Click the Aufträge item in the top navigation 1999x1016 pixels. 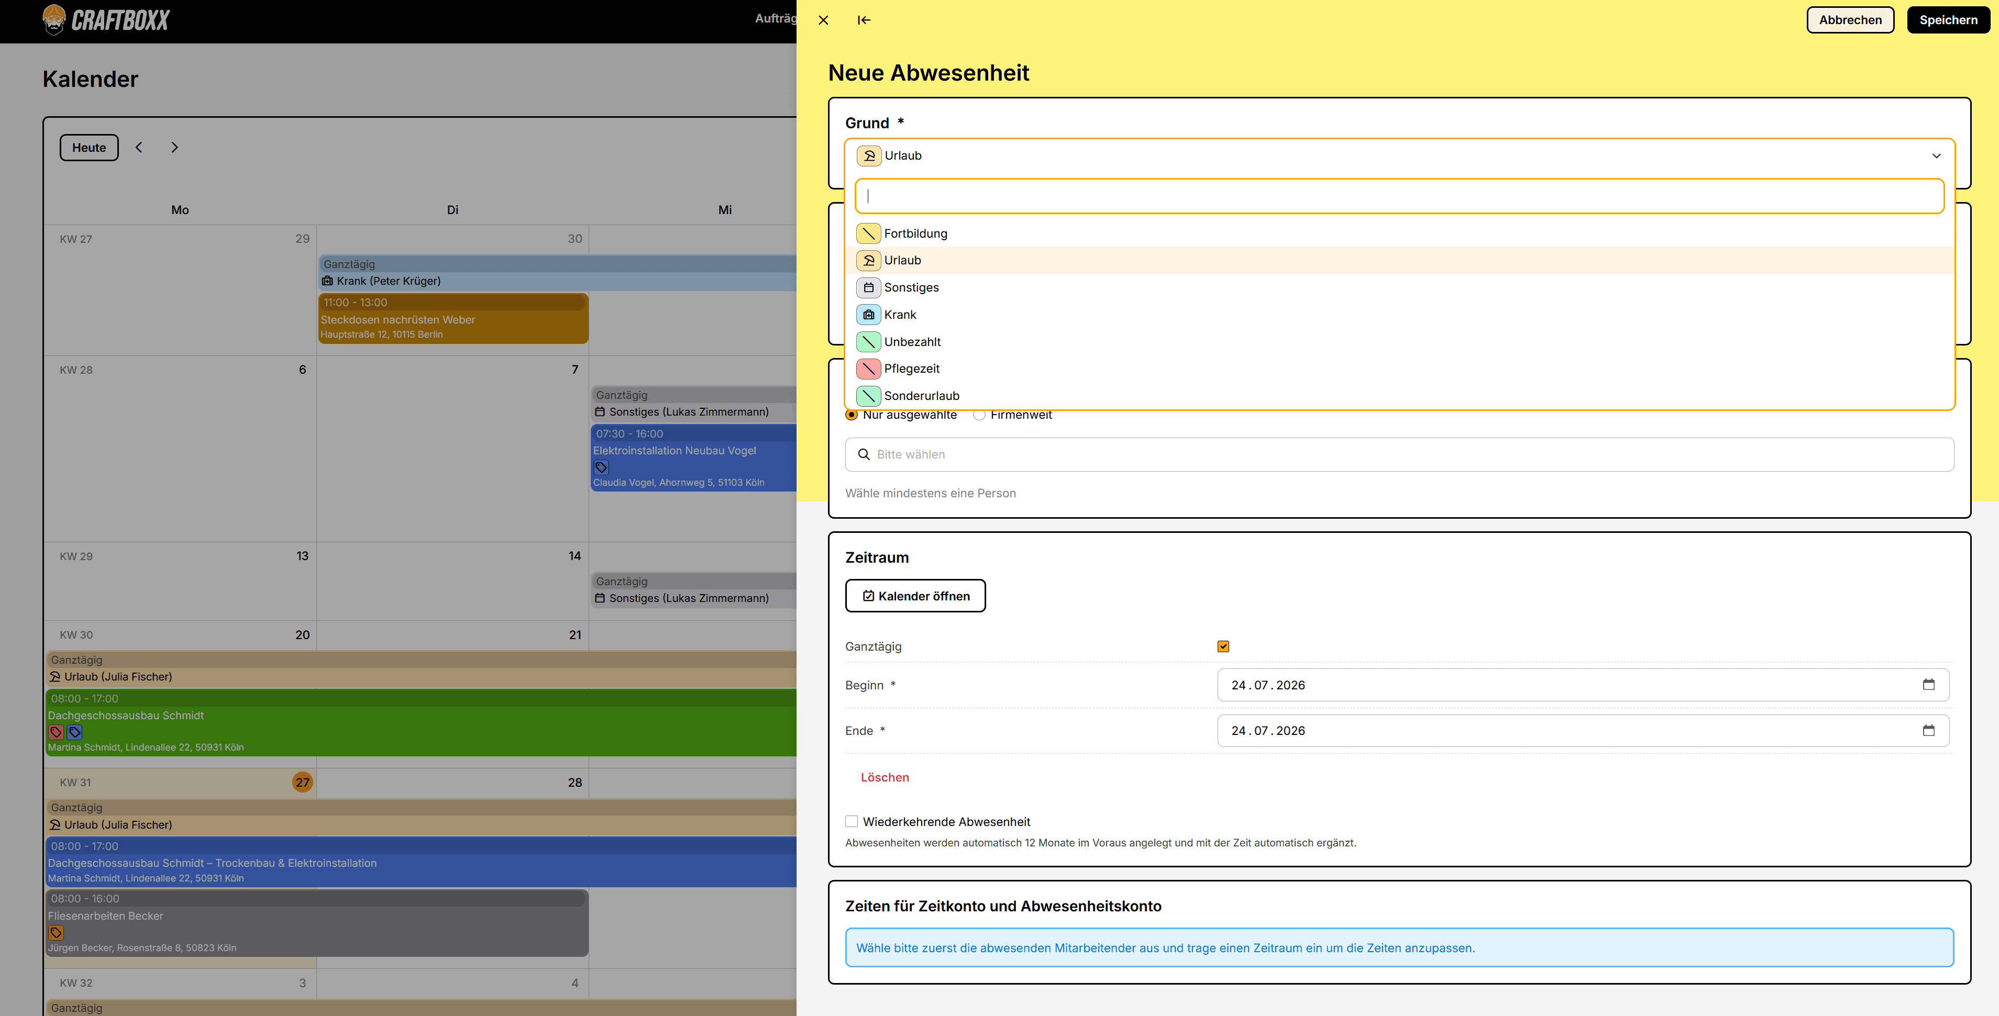click(775, 18)
